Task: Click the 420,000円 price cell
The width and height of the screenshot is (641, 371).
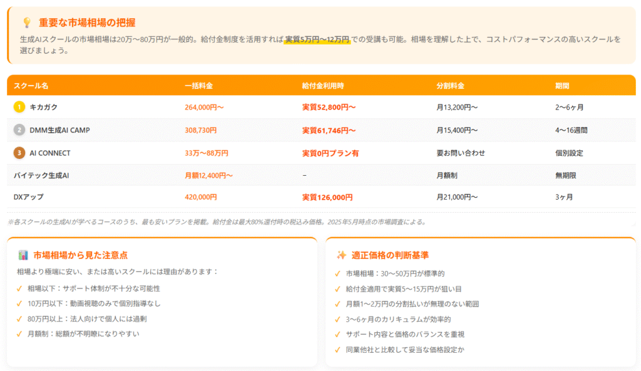Action: (x=201, y=197)
